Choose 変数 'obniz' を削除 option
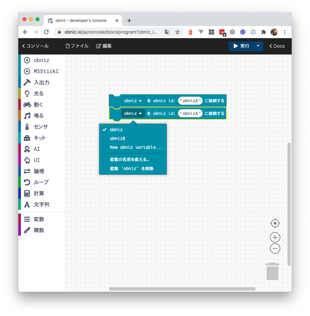This screenshot has height=316, width=310. pos(133,168)
